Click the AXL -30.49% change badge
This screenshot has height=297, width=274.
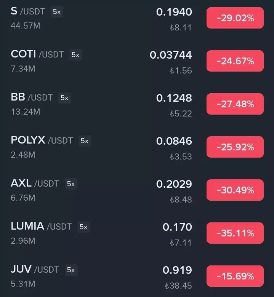[235, 190]
